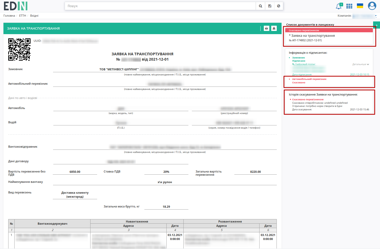Open the user profile avatar
Image resolution: width=380 pixels, height=249 pixels.
tap(372, 6)
